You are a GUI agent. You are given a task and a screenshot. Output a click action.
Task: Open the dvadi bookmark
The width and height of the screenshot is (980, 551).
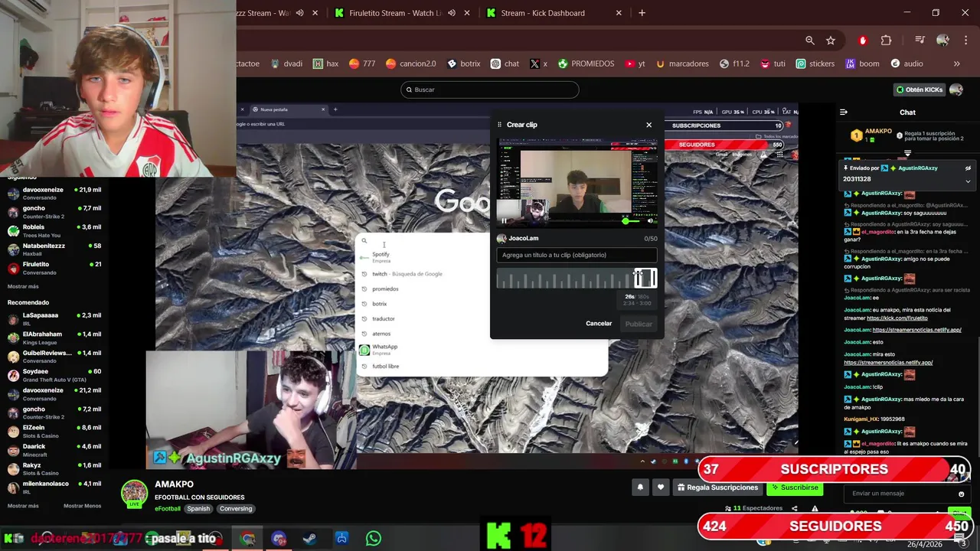(x=286, y=64)
